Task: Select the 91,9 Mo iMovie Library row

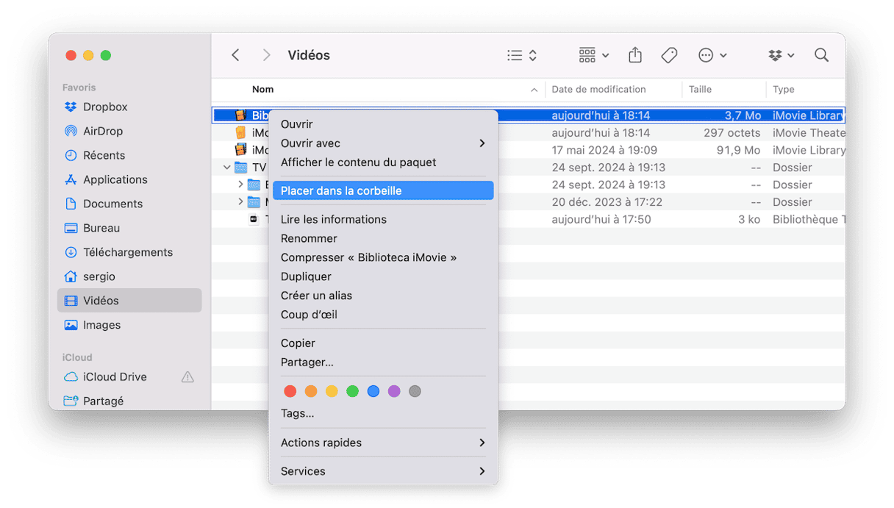Action: coord(528,150)
